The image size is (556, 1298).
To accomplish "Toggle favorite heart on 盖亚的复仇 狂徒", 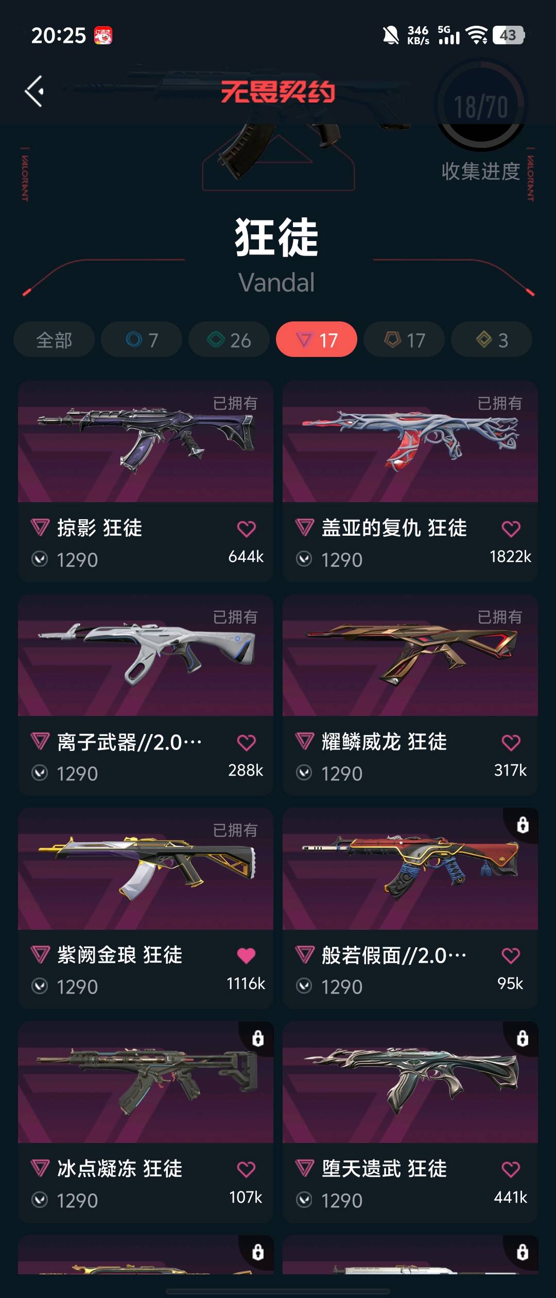I will pos(511,529).
